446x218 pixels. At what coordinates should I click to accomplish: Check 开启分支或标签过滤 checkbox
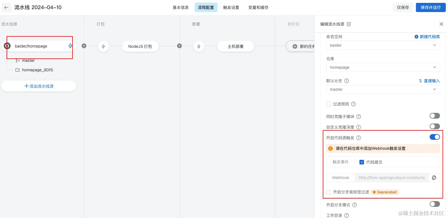[x=328, y=192]
